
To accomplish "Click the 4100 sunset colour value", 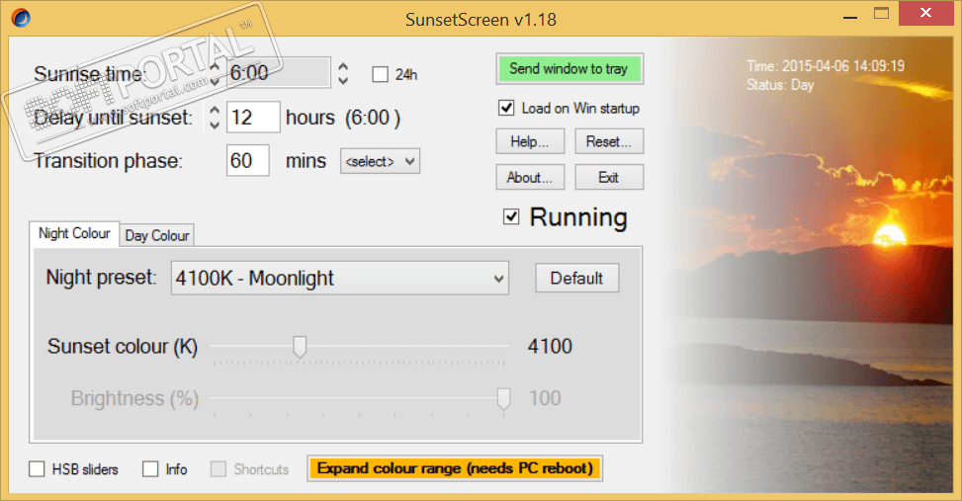I will (550, 347).
